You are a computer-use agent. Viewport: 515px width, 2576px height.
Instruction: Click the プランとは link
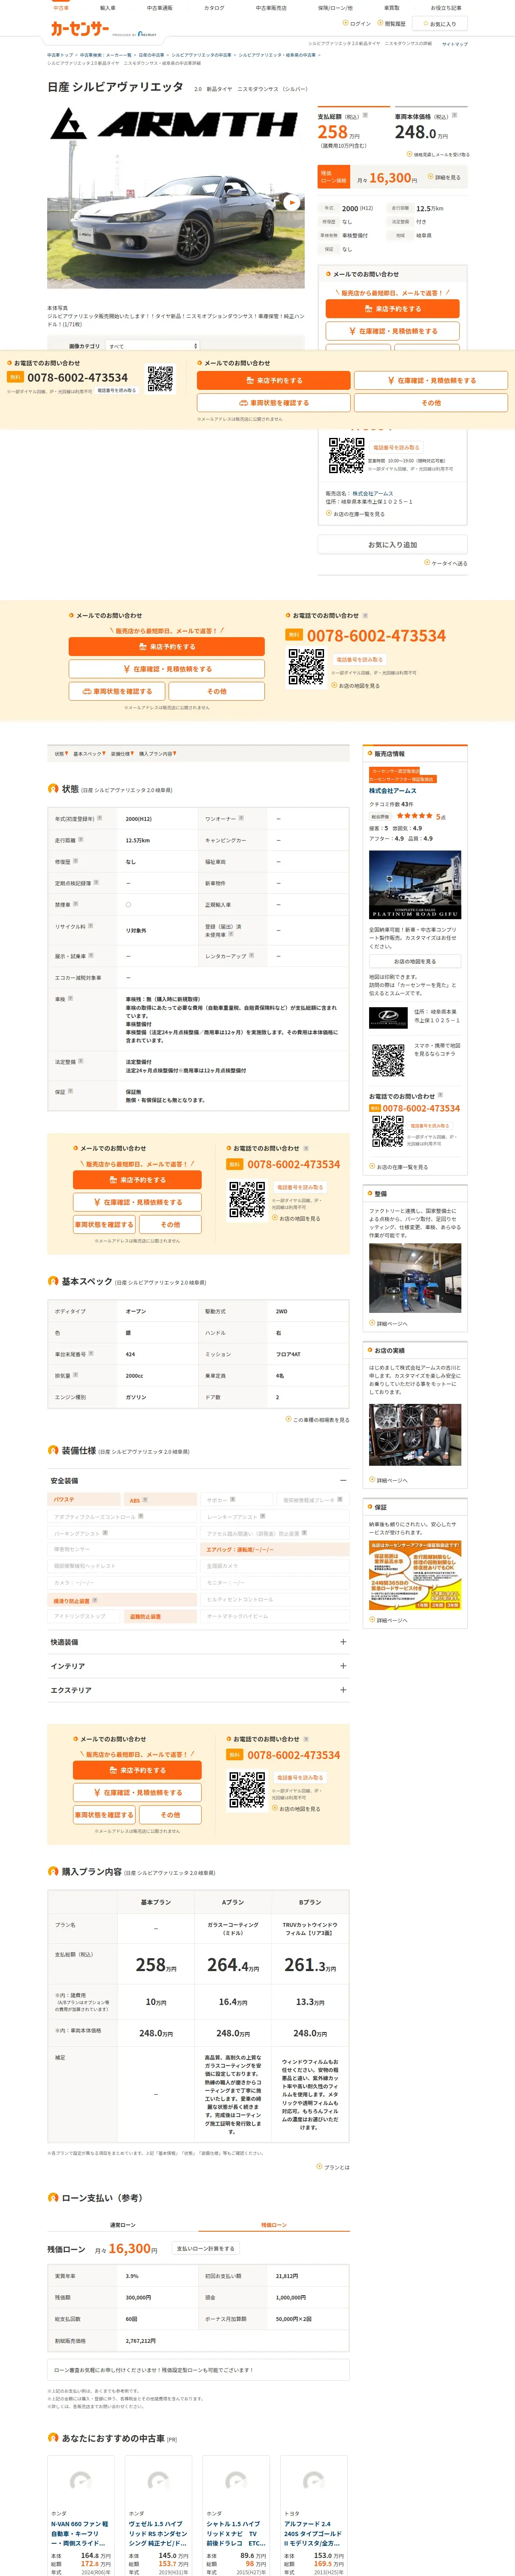point(334,2167)
